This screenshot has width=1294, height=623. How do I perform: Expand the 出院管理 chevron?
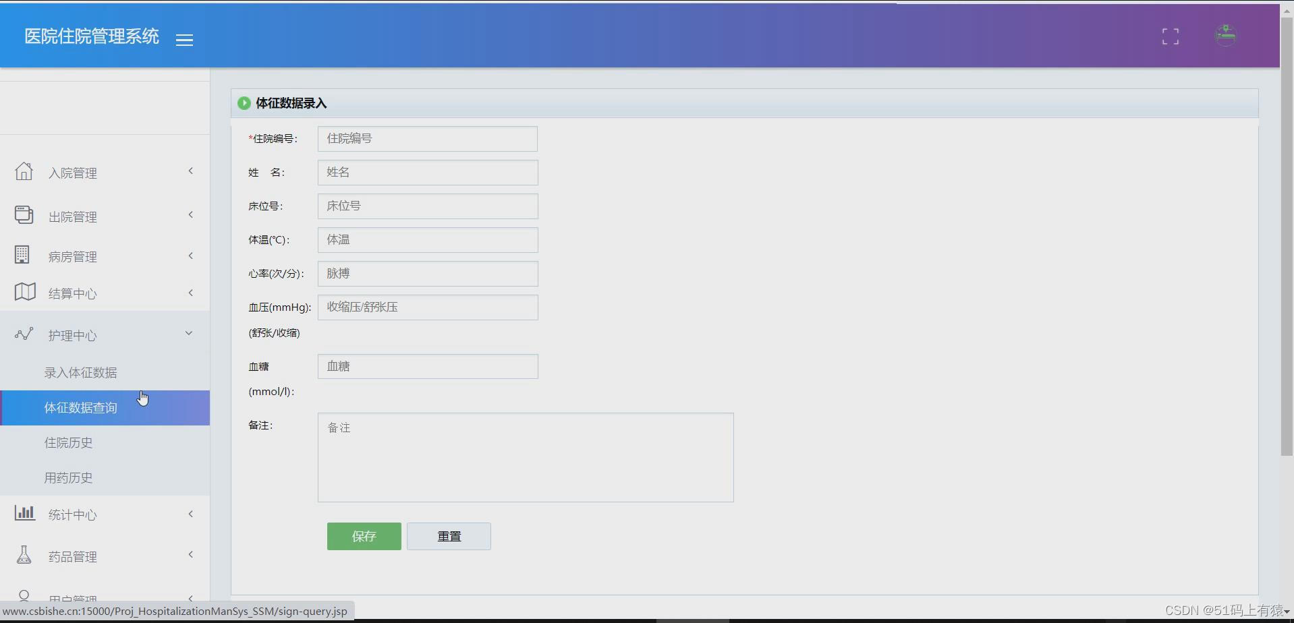[x=191, y=215]
